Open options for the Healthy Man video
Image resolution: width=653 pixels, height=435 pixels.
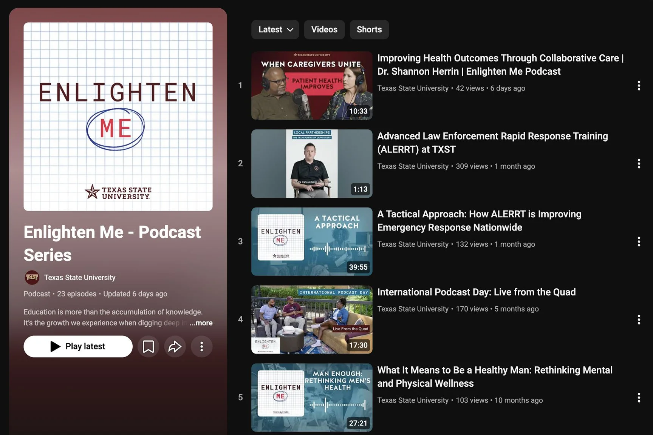pos(639,398)
